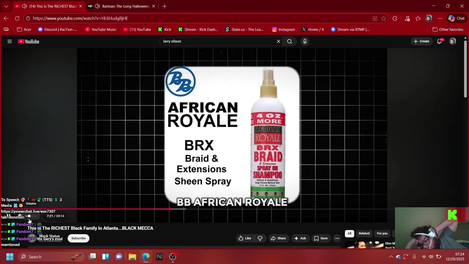The width and height of the screenshot is (469, 264).
Task: Open browser extensions puzzle icon
Action: point(395,18)
